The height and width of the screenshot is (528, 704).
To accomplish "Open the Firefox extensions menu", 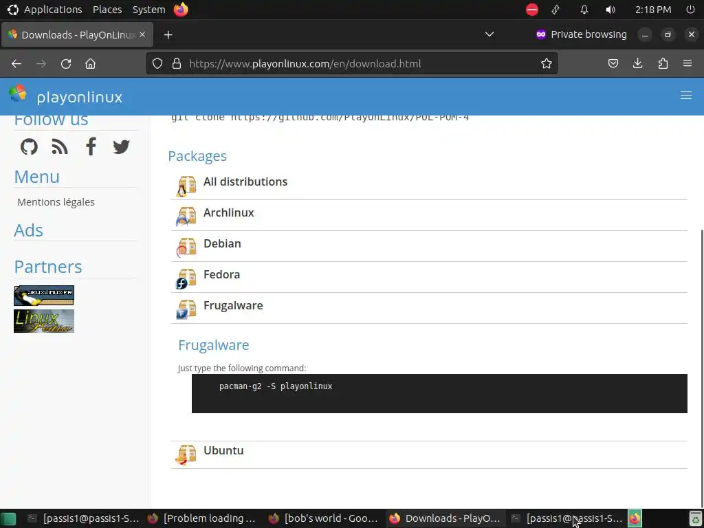I will pos(663,64).
